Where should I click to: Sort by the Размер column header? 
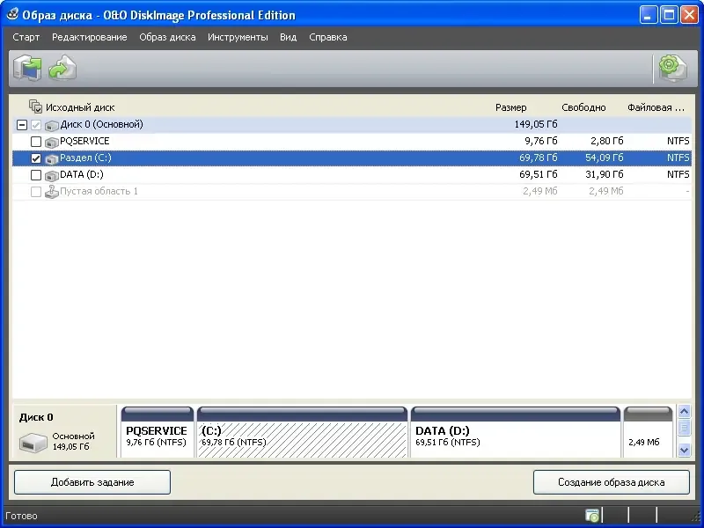[511, 107]
